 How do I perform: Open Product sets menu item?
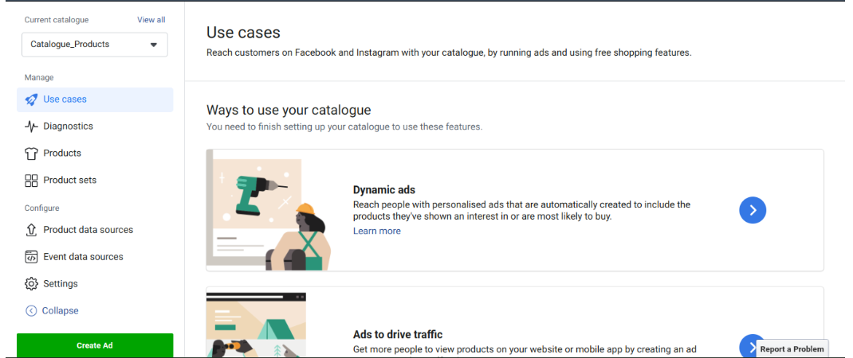[x=69, y=181]
